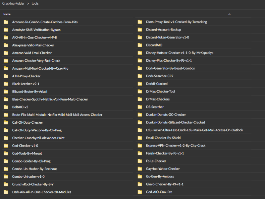
Task: Click the folder icon for DS-Searcher
Action: [139, 107]
